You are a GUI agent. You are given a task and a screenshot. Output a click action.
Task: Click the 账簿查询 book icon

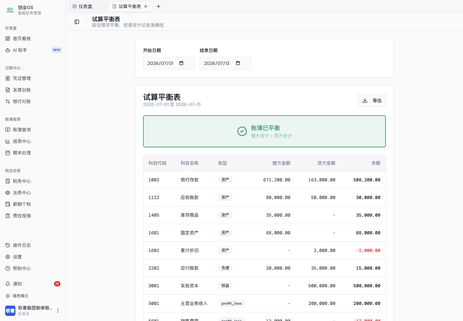click(8, 130)
